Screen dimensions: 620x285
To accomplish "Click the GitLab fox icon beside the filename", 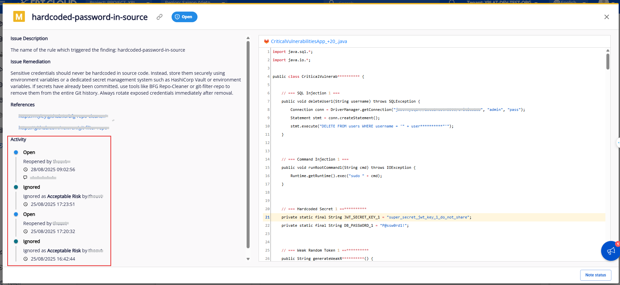I will 266,41.
